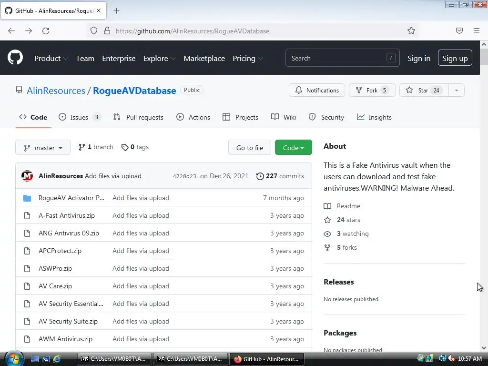Click Team in the GitHub header
488x366 pixels.
pos(85,59)
